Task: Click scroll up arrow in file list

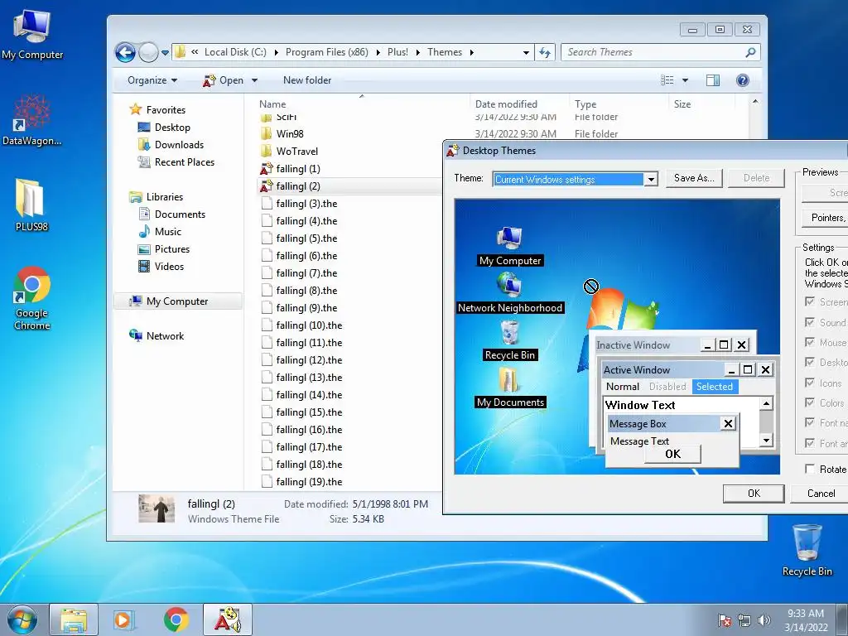Action: click(755, 102)
